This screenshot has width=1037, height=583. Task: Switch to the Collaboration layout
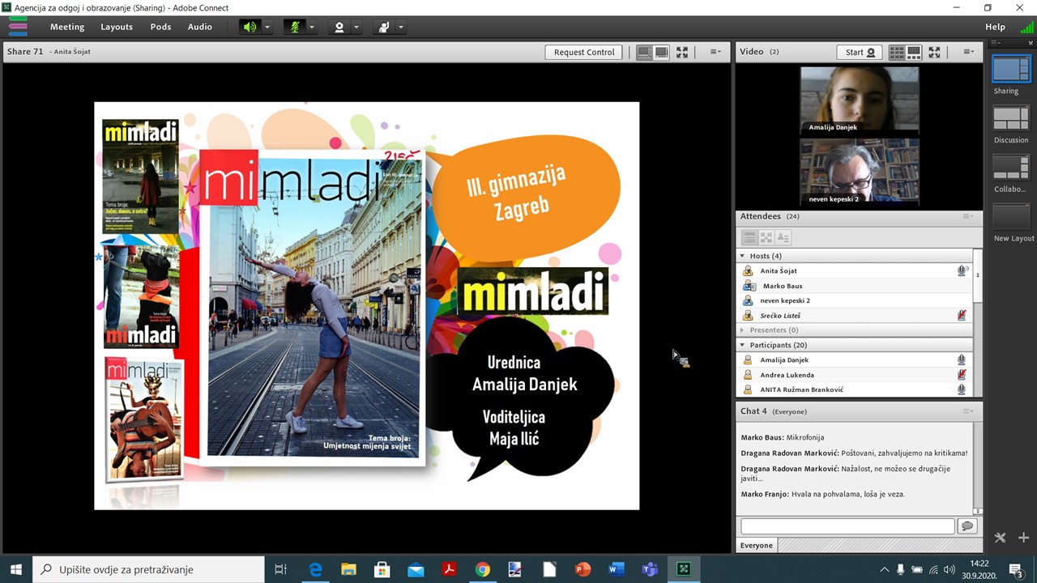pos(1010,168)
